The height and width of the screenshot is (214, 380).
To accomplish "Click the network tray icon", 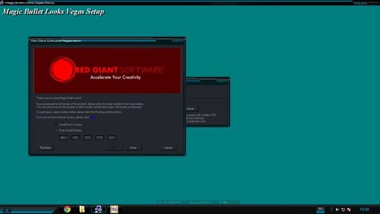I will click(x=343, y=209).
